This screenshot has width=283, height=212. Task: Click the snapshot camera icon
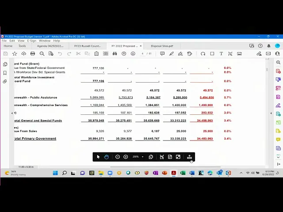click(x=106, y=53)
